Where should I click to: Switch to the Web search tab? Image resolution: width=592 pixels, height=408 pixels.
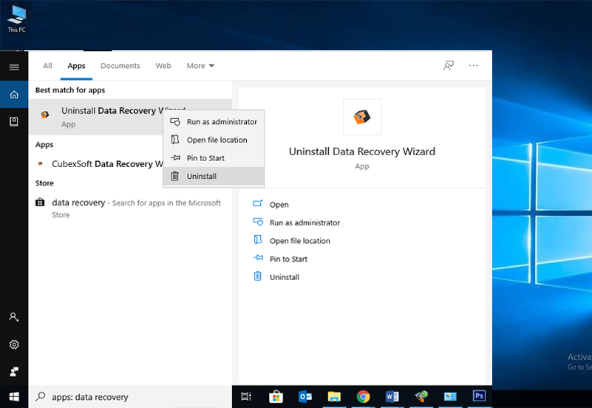pos(163,66)
